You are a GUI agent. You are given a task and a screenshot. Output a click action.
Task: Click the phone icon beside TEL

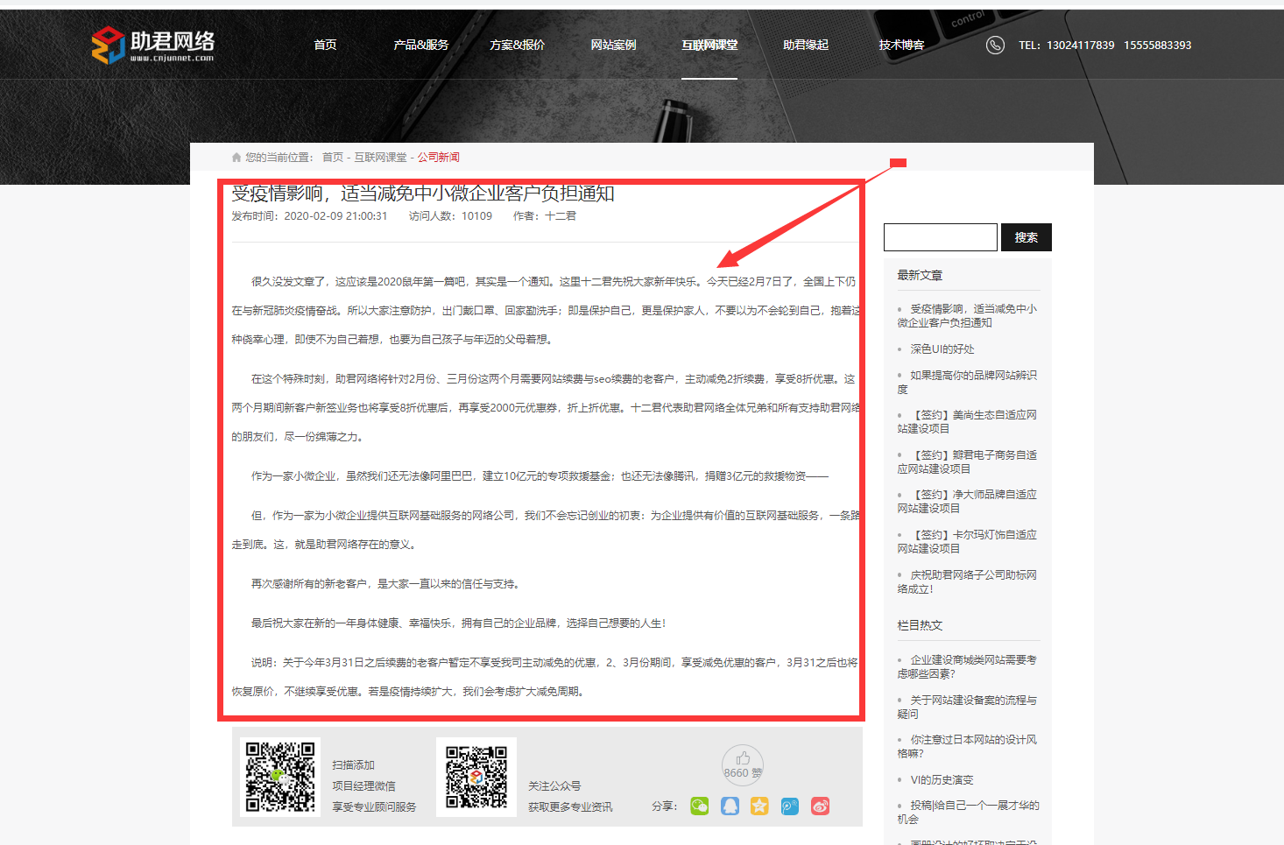(x=995, y=45)
